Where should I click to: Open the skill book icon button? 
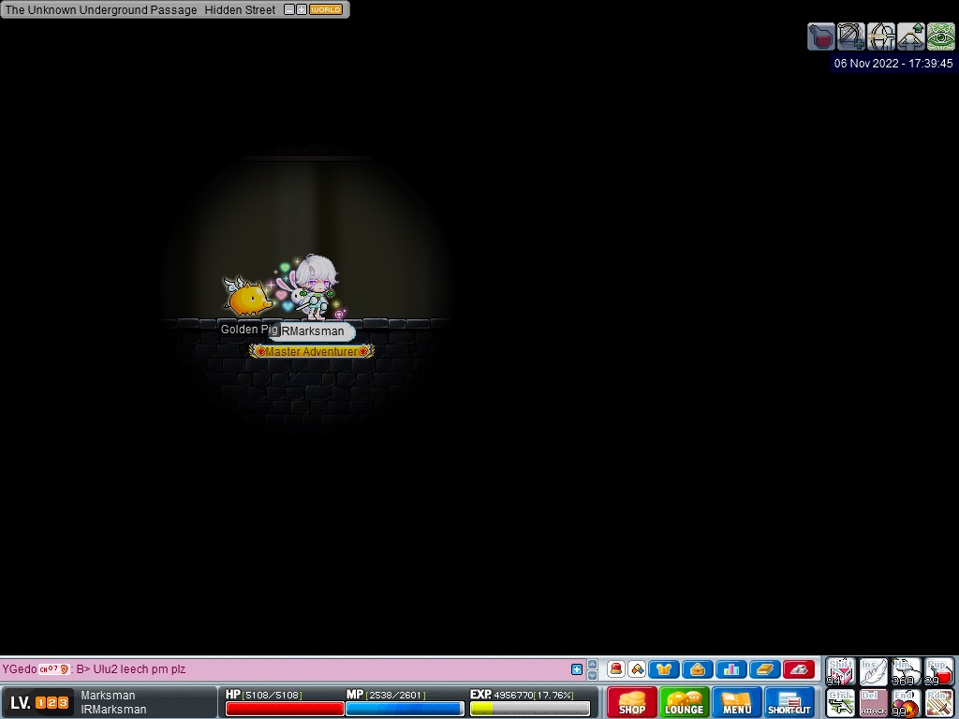(764, 669)
